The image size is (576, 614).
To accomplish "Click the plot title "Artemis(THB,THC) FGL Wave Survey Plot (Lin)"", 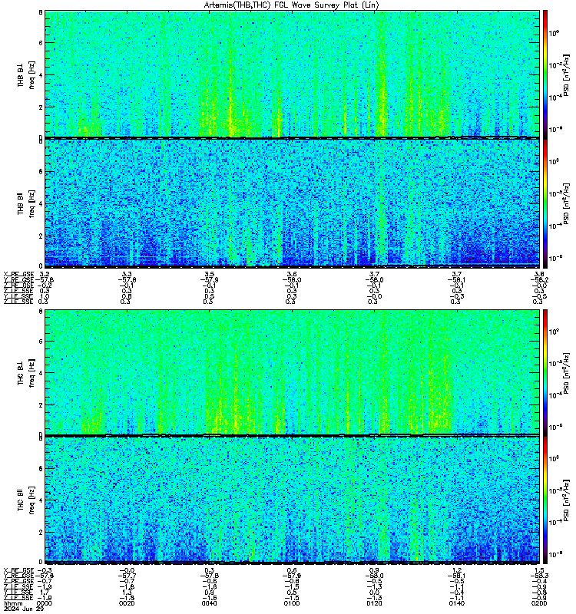I will click(x=292, y=5).
